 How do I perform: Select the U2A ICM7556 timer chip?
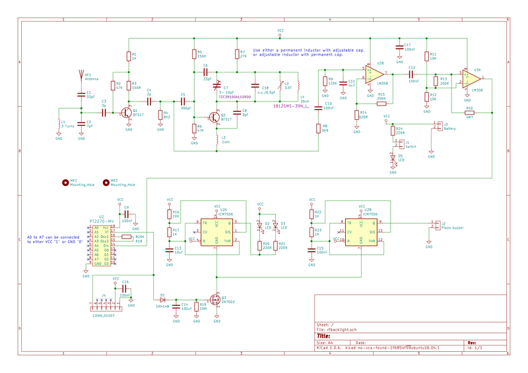pos(216,232)
